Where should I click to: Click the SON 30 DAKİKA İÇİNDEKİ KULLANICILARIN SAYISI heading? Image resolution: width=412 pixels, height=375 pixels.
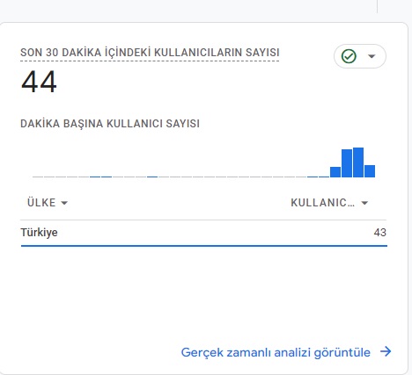pos(150,53)
